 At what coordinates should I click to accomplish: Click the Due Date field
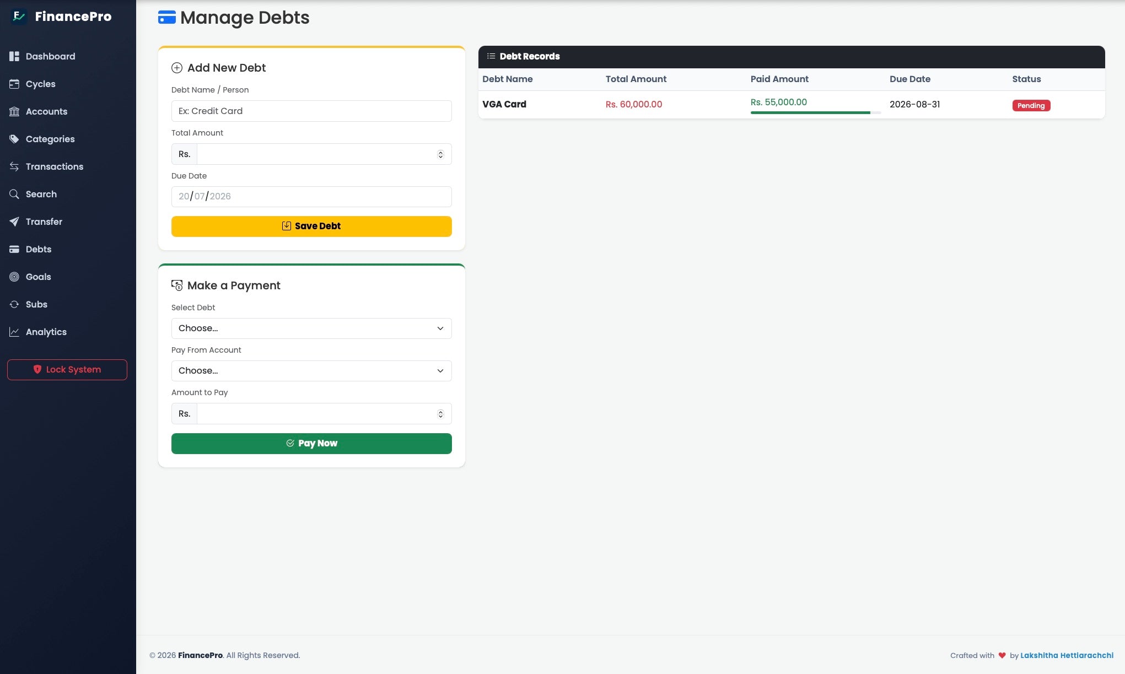(311, 197)
